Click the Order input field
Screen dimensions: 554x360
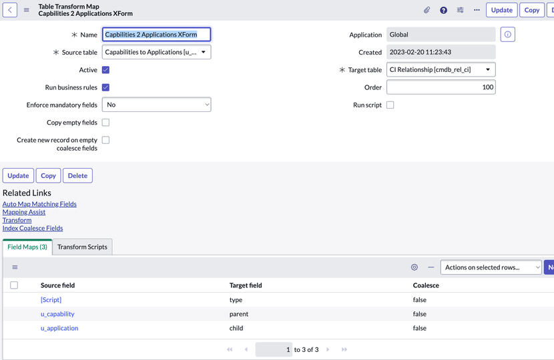[x=441, y=87]
